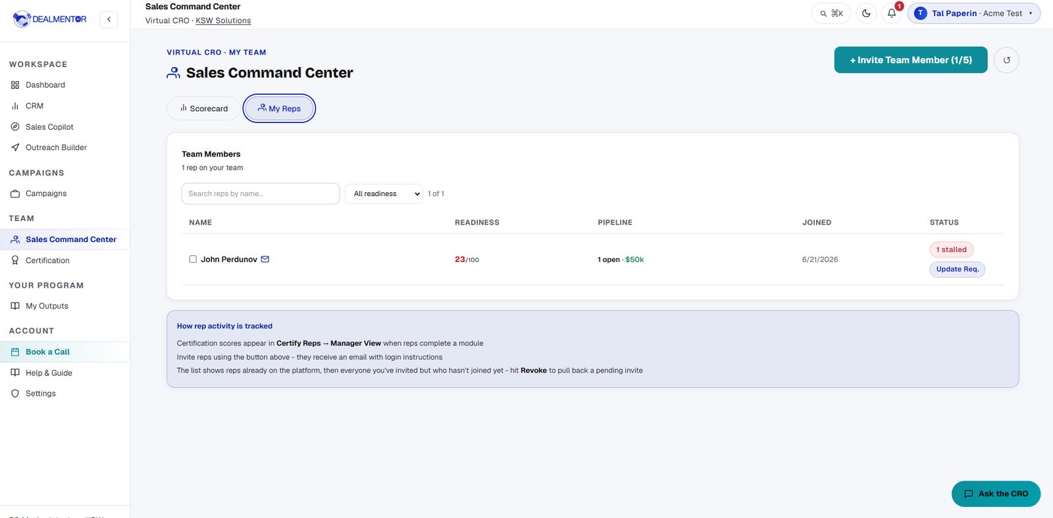Open the search command palette button
This screenshot has width=1053, height=518.
pos(831,13)
